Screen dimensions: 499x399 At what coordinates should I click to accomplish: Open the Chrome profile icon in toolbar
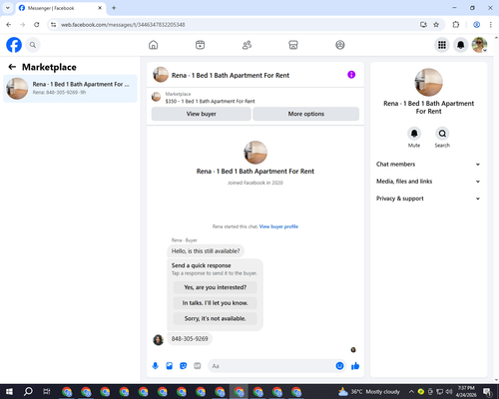click(x=476, y=25)
